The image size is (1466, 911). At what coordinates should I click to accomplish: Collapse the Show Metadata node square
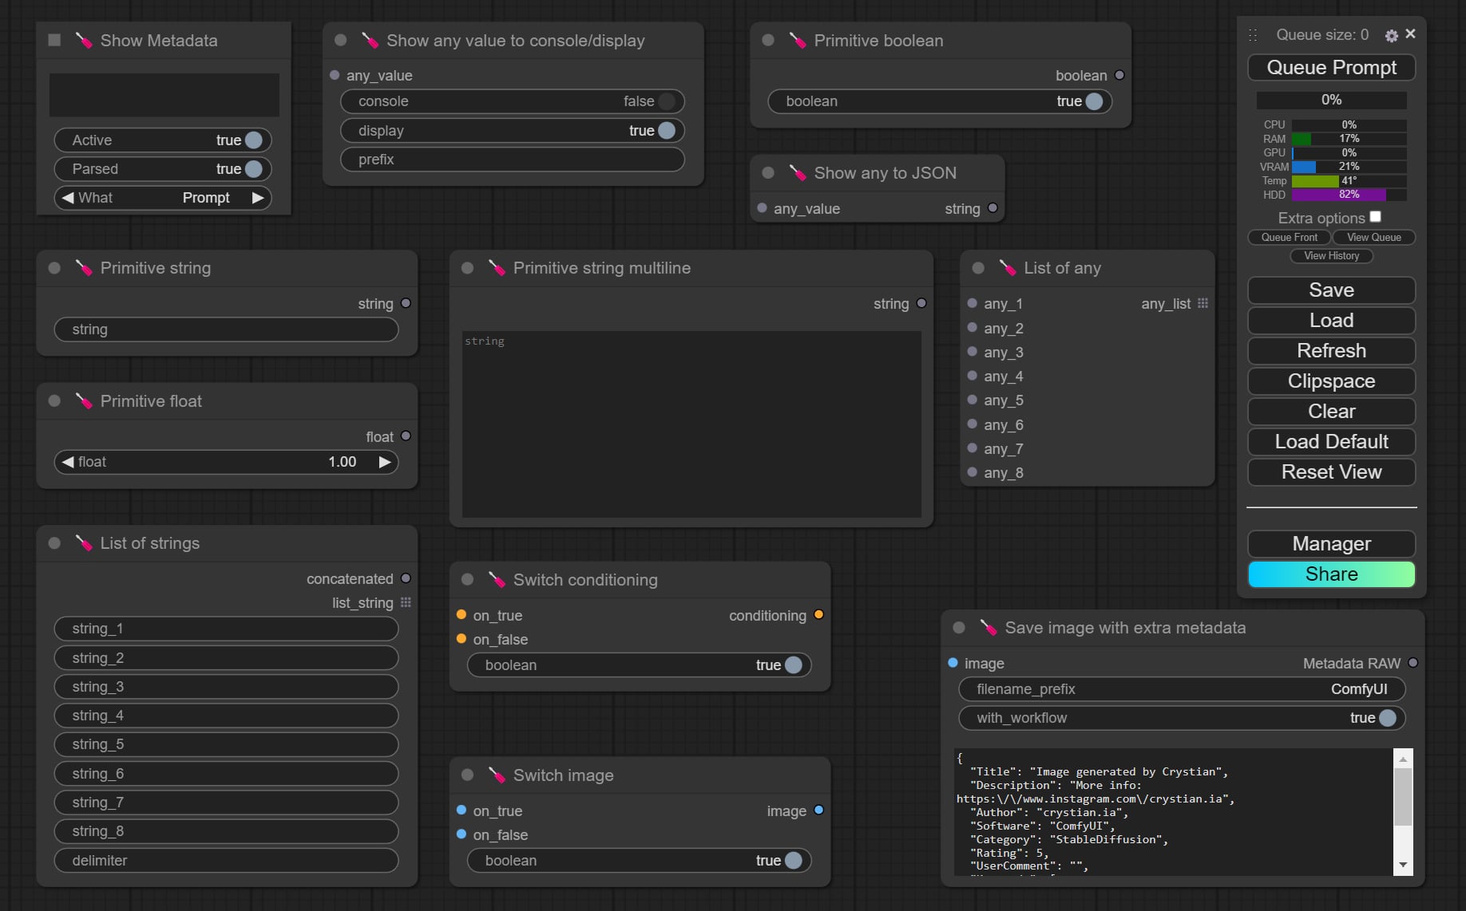(x=54, y=40)
